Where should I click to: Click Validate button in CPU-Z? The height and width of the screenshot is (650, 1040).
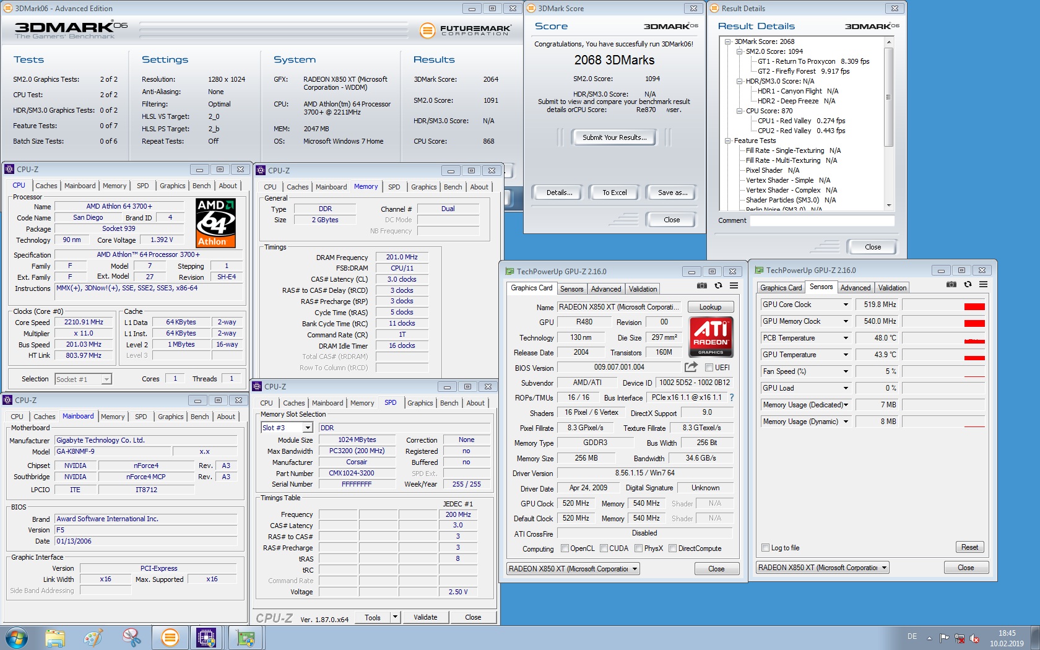pos(425,617)
